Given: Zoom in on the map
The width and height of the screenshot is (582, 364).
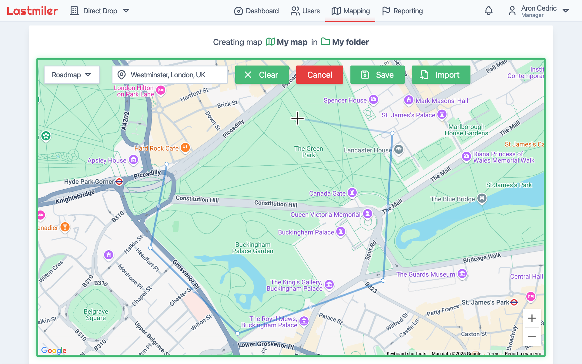Looking at the screenshot, I should click(532, 318).
